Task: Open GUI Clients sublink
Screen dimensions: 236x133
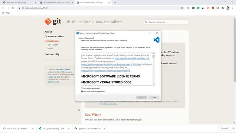Action: tap(53, 45)
